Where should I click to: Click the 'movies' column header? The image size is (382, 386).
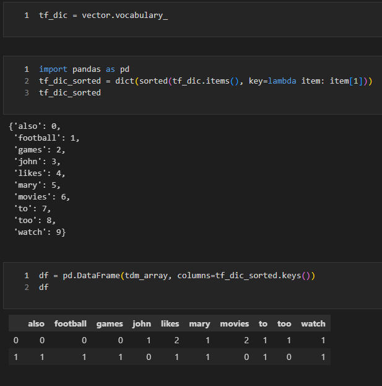click(x=235, y=323)
